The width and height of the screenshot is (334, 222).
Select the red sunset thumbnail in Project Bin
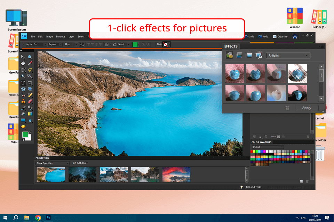coord(176,174)
